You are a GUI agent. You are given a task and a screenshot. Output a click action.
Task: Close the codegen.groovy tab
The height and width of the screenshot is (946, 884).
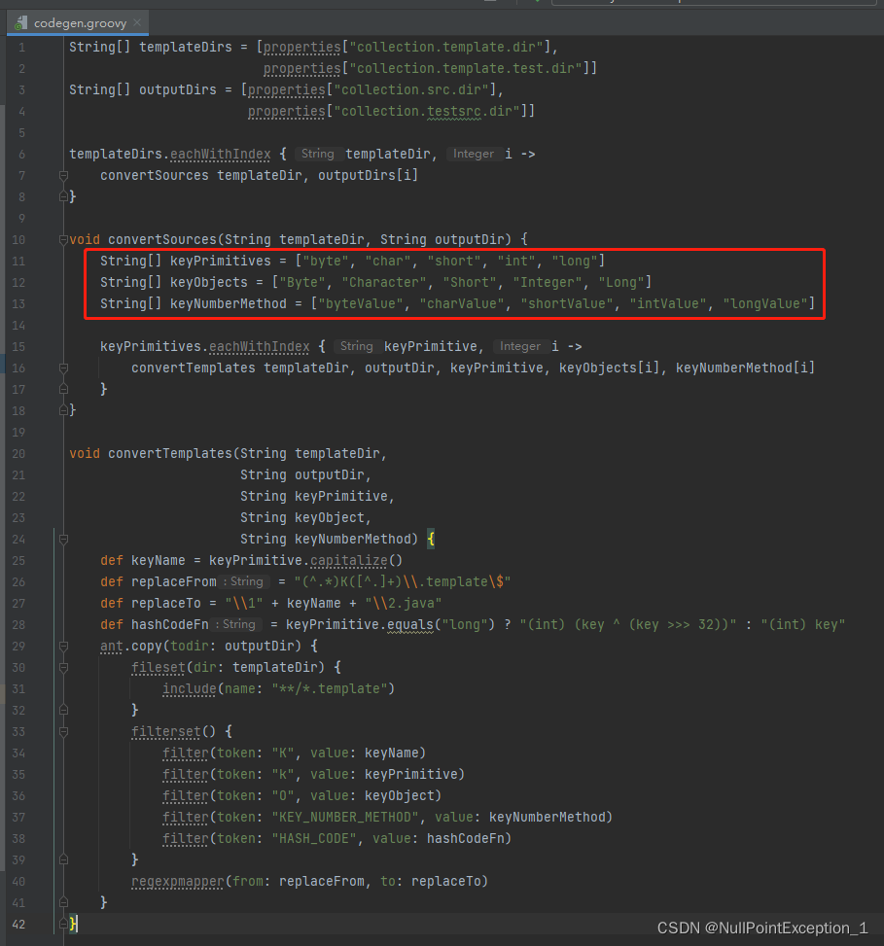coord(137,23)
